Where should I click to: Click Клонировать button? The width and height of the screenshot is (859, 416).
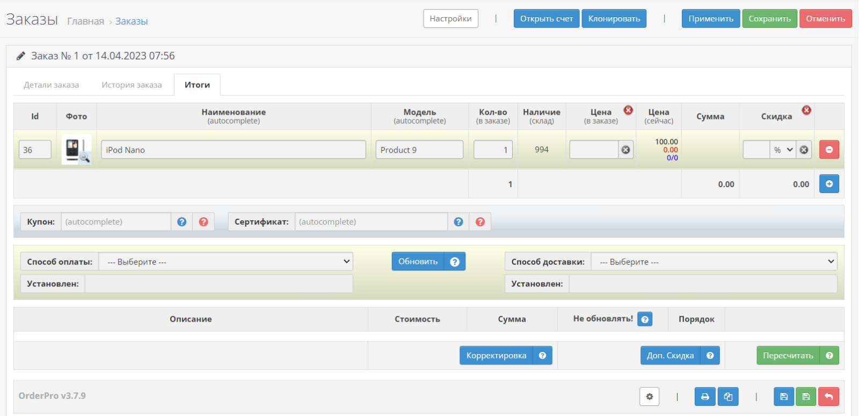pyautogui.click(x=614, y=19)
